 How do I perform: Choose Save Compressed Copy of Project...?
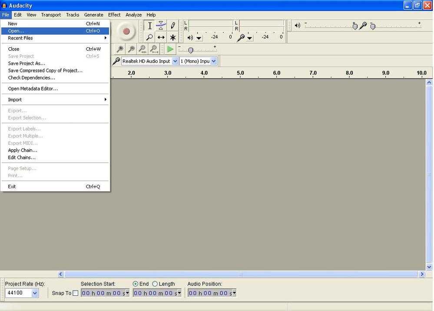pyautogui.click(x=55, y=71)
